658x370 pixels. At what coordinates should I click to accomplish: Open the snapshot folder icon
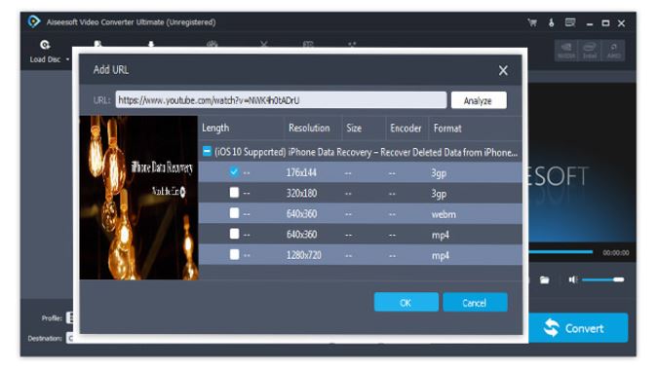(544, 279)
